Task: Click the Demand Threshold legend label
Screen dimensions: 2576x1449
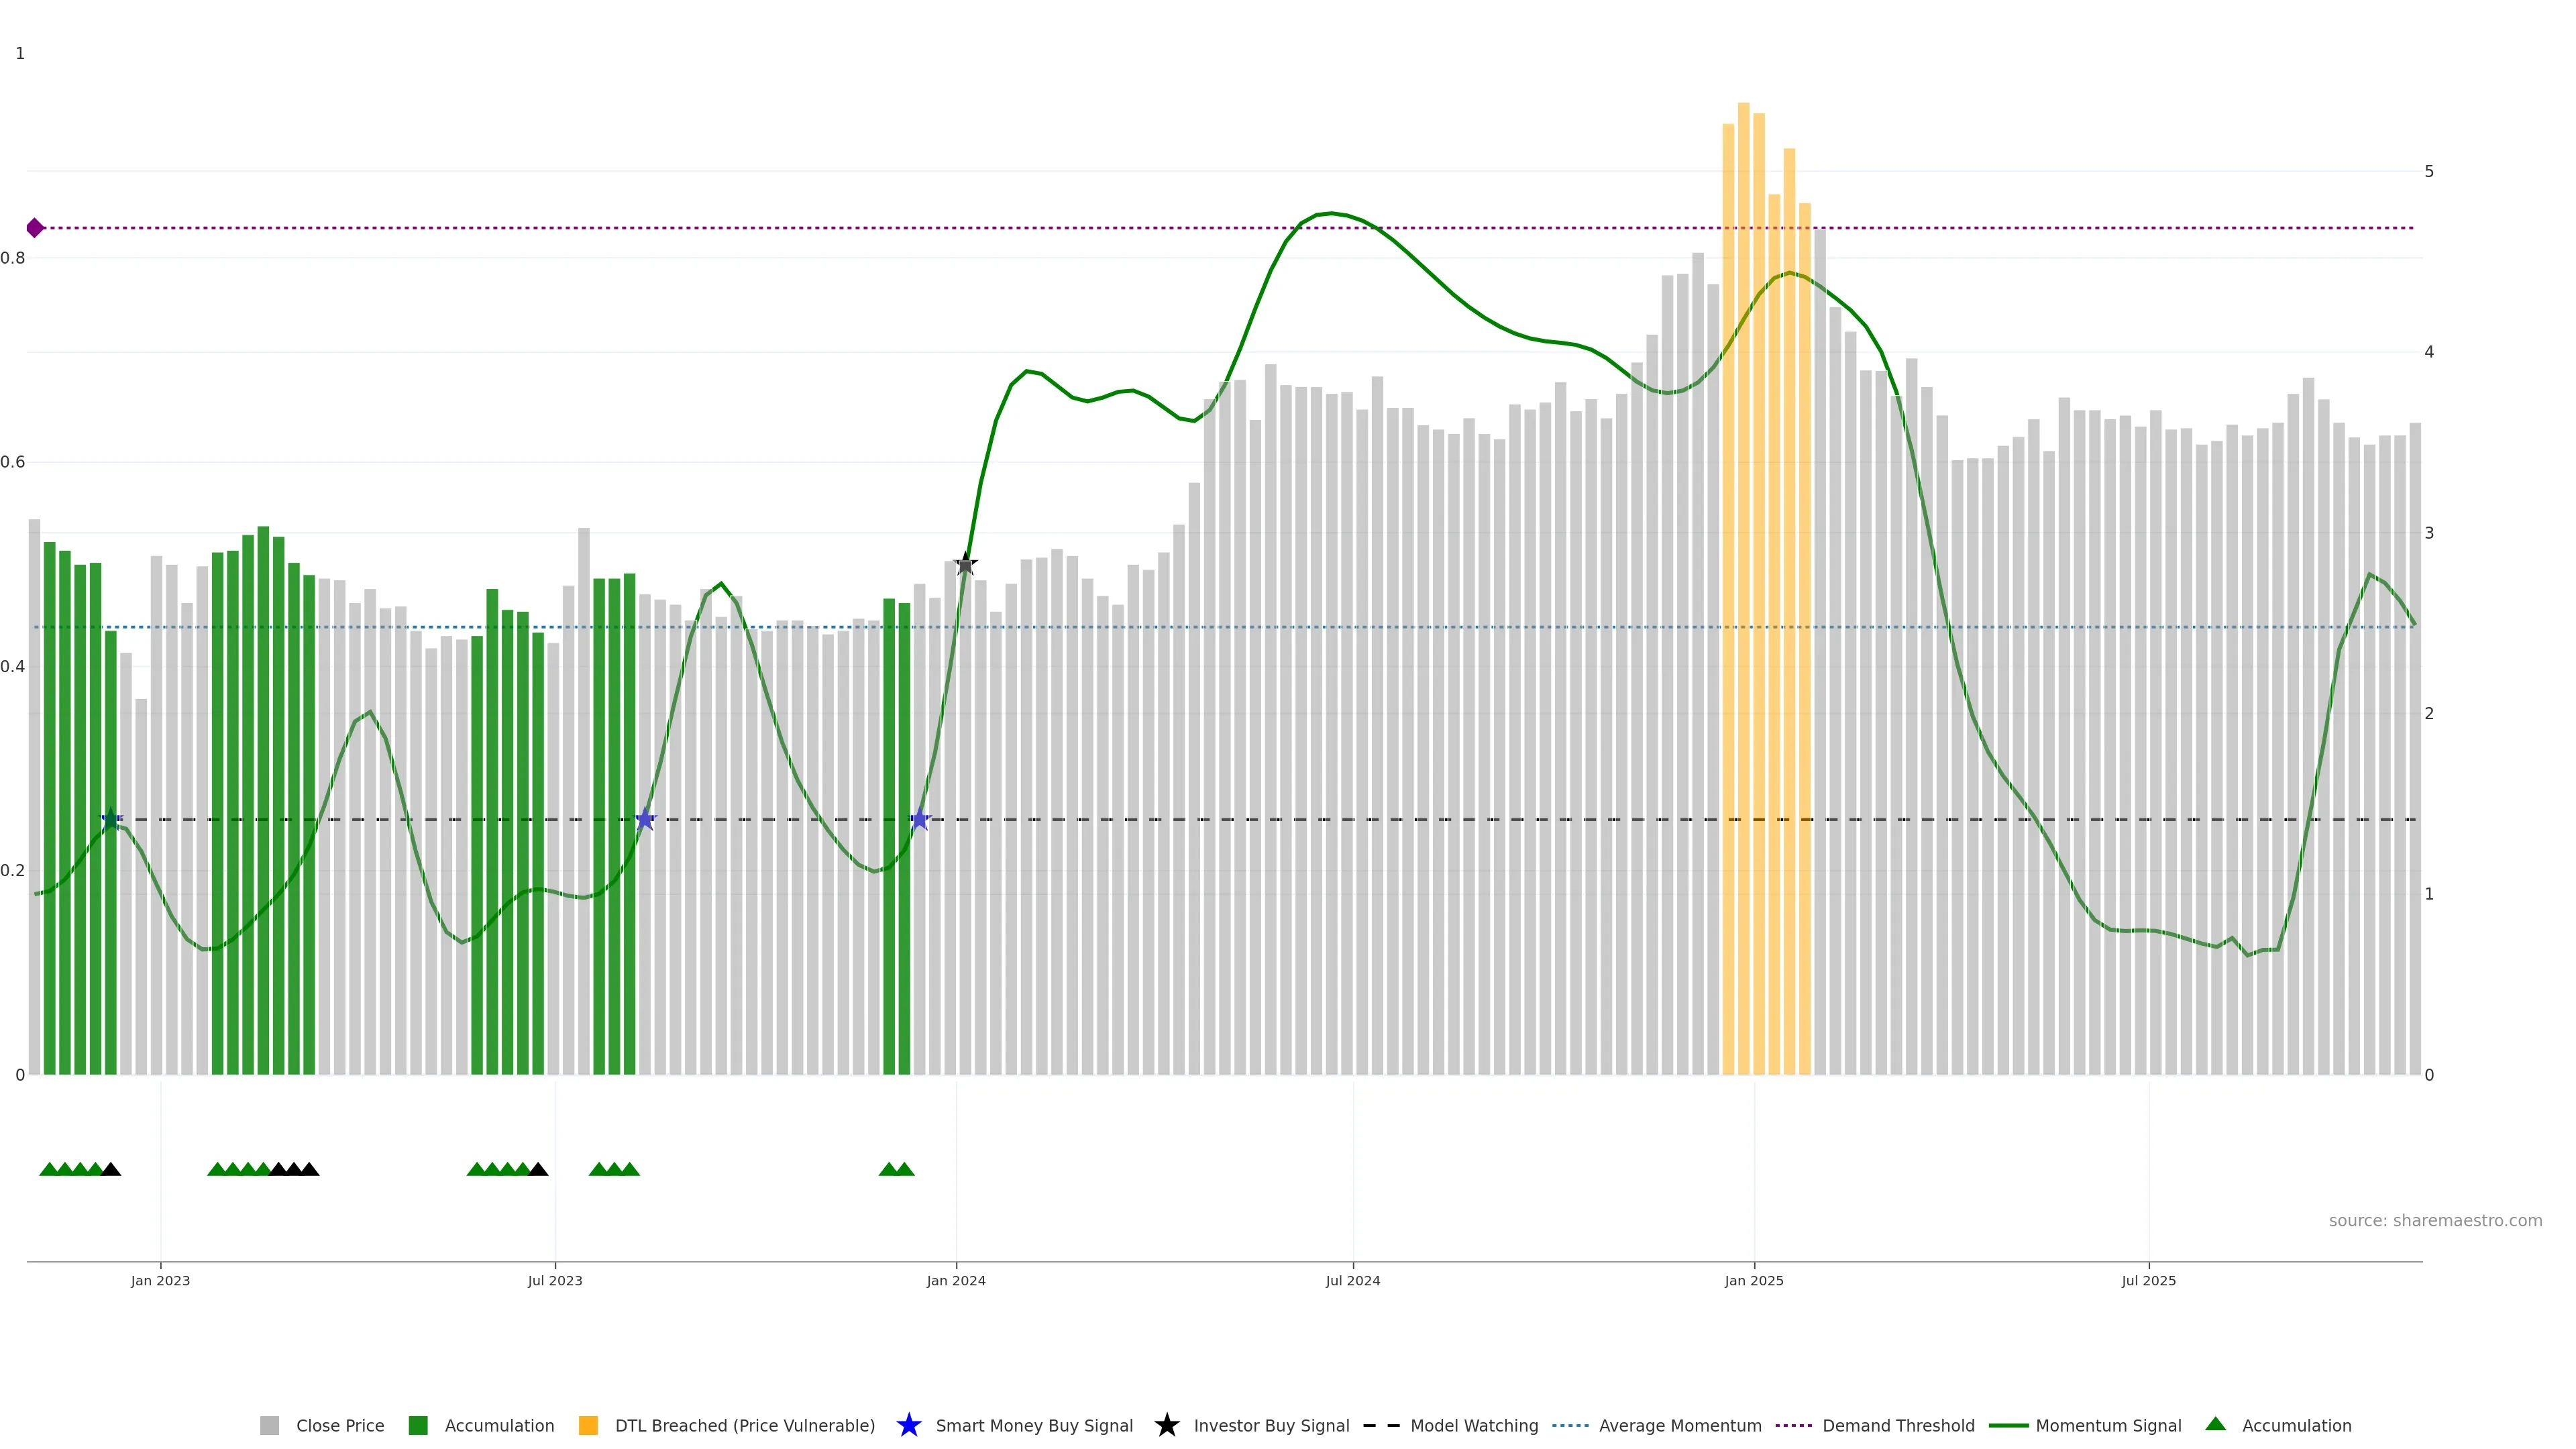Action: click(x=1898, y=1425)
